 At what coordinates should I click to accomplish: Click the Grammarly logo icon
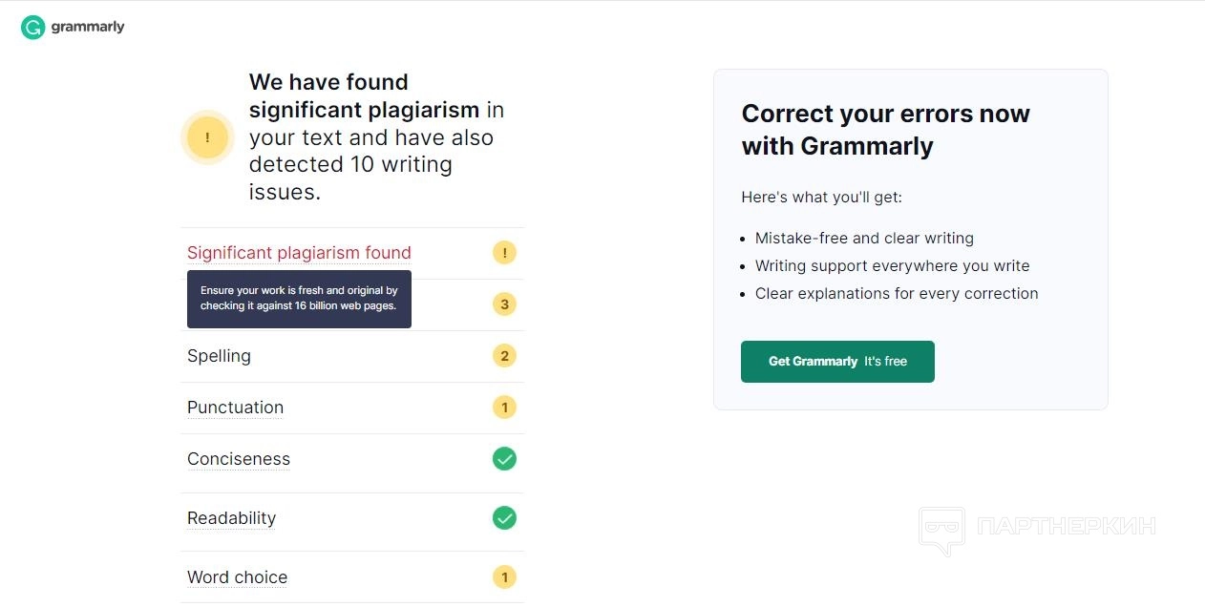coord(33,28)
